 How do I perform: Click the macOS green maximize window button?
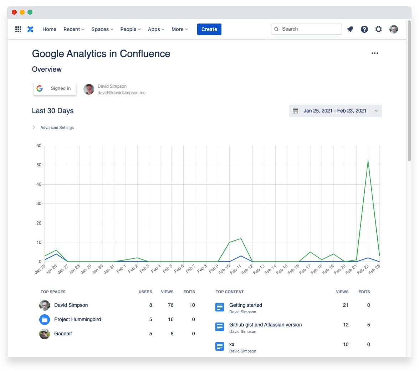(30, 12)
